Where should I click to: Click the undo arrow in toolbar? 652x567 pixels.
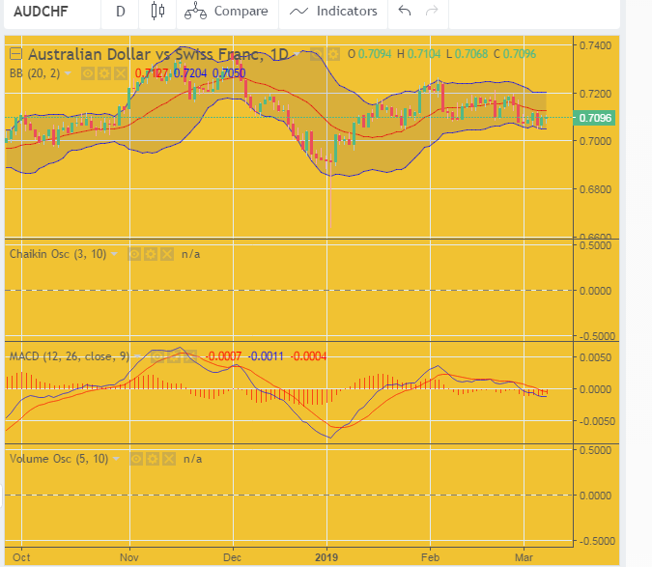tap(405, 12)
